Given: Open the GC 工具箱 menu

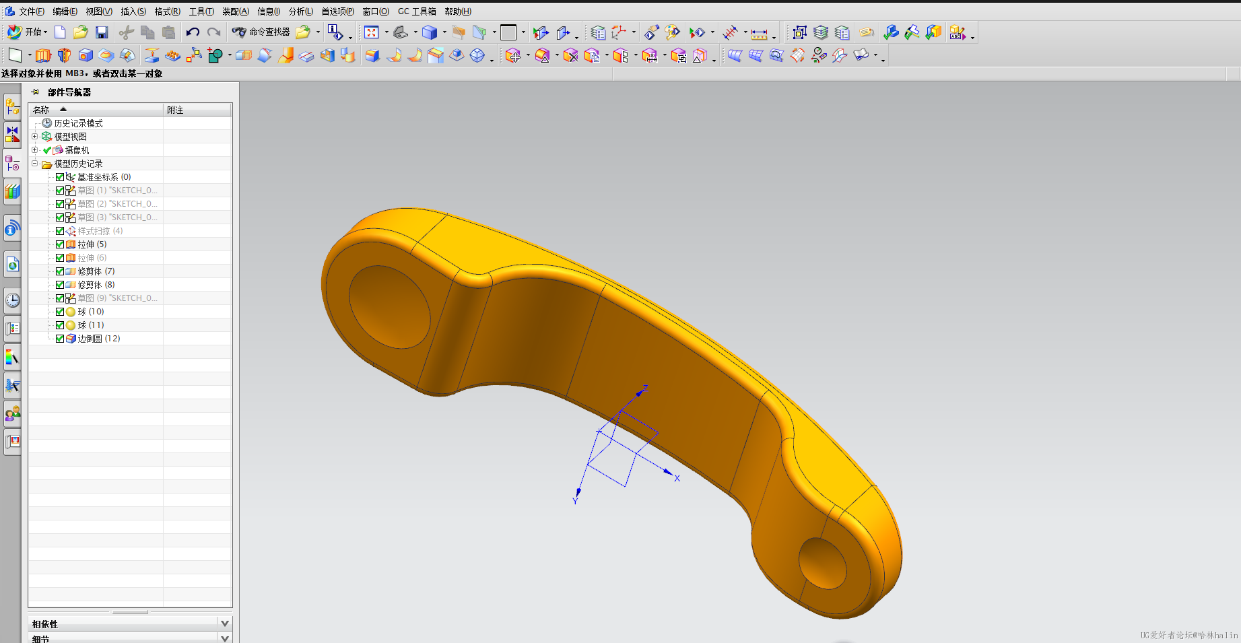Looking at the screenshot, I should (x=417, y=11).
